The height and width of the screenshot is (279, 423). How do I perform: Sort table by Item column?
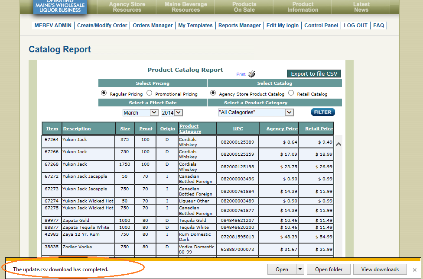coord(52,129)
